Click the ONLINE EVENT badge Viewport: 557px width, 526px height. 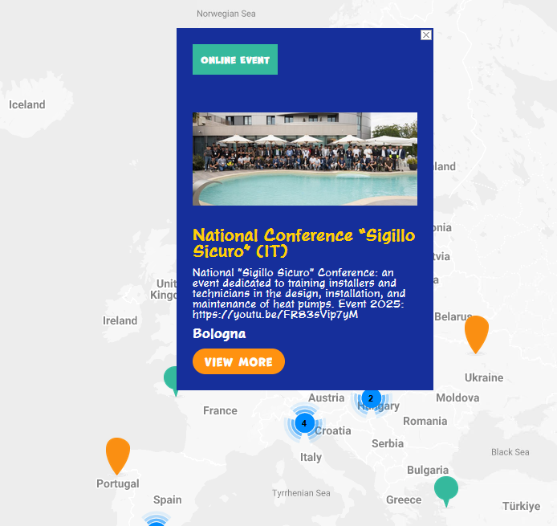pos(235,59)
